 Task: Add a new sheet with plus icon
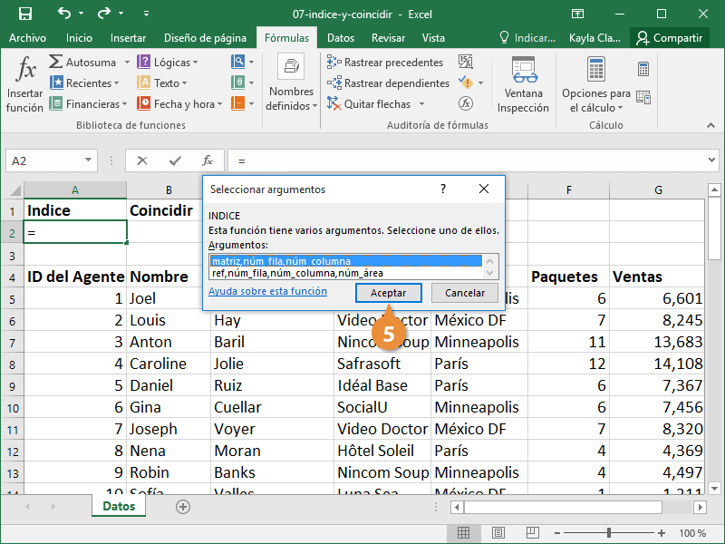click(183, 507)
